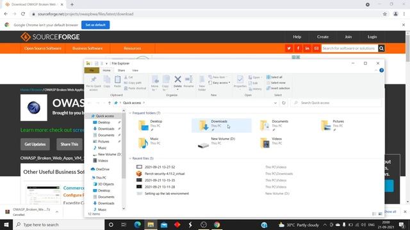The height and width of the screenshot is (230, 410).
Task: Collapse the Recent files section
Action: tap(130, 158)
